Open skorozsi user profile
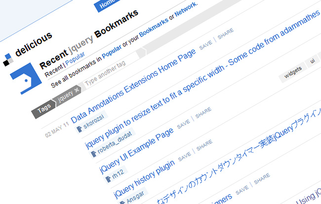The image size is (321, 204). 94,121
